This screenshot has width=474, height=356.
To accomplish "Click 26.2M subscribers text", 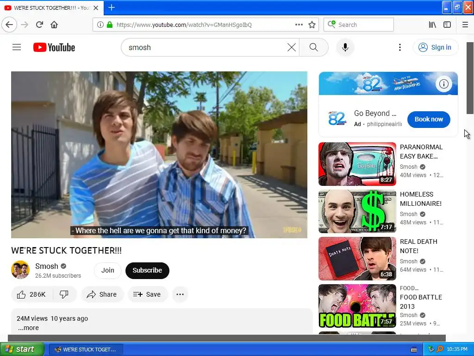I will point(58,276).
